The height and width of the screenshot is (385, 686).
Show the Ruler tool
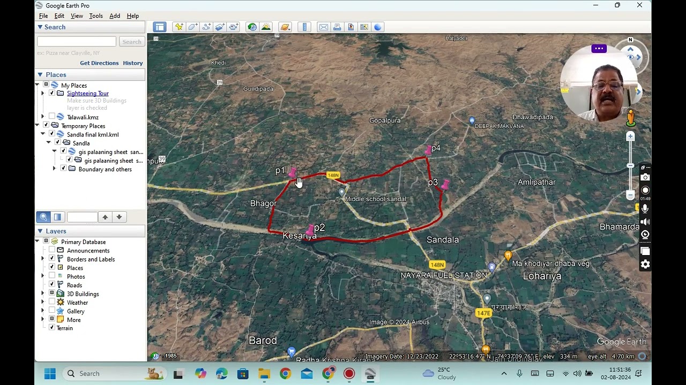coord(304,27)
